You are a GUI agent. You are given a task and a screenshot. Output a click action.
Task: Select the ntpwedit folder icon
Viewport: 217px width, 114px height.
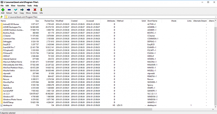click(x=2, y=73)
